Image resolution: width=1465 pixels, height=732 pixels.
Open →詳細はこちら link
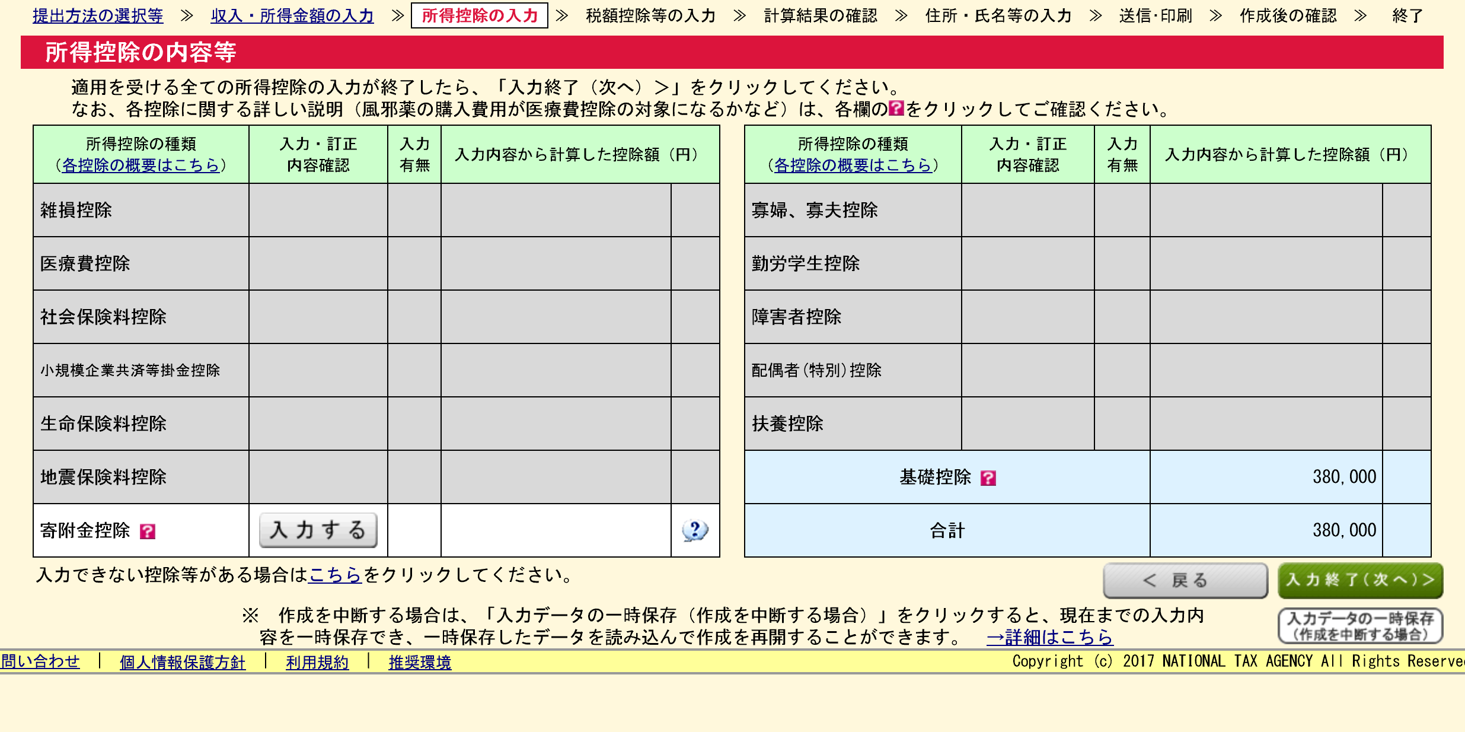click(1049, 637)
